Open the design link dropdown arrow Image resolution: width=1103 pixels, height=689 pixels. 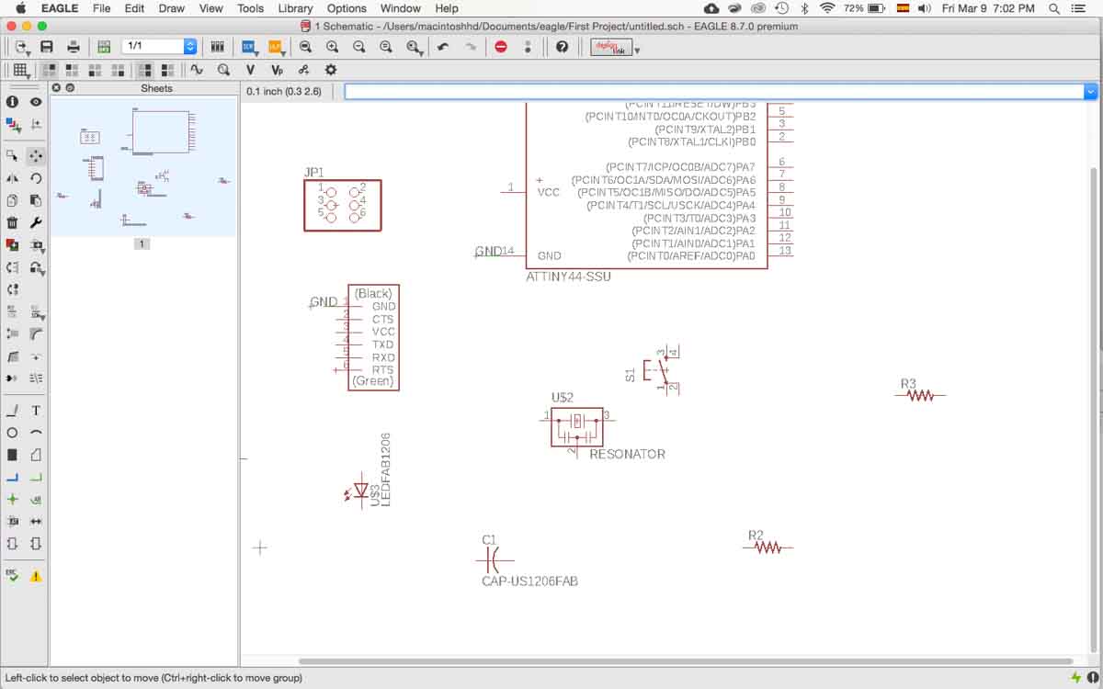click(637, 51)
